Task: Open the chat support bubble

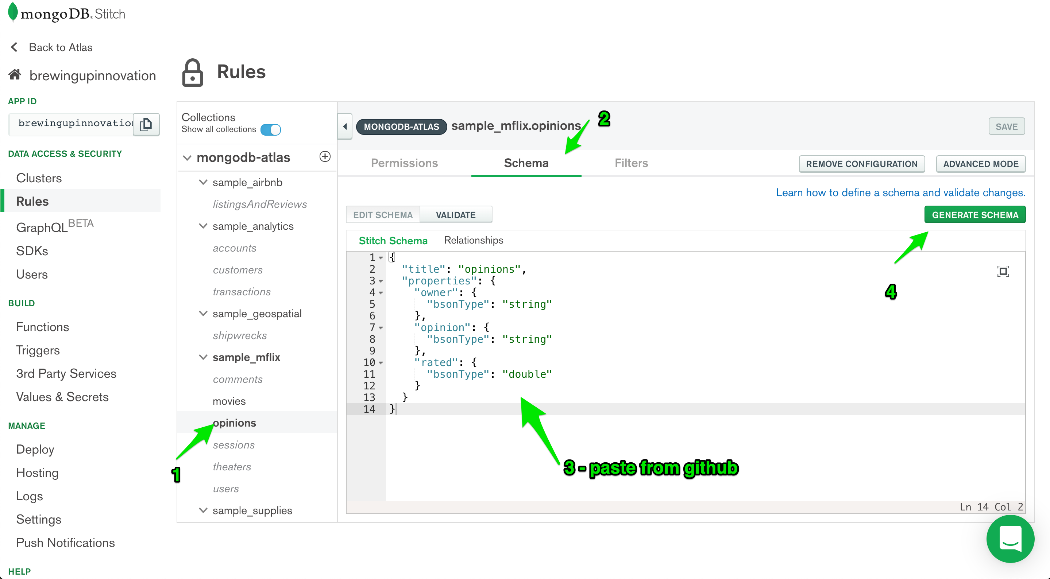Action: tap(1010, 539)
